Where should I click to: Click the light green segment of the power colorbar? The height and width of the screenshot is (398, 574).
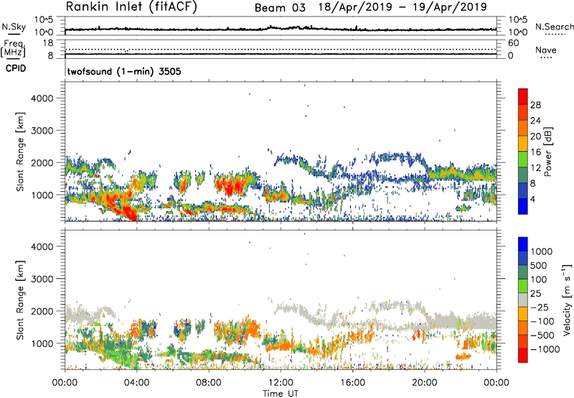[523, 159]
